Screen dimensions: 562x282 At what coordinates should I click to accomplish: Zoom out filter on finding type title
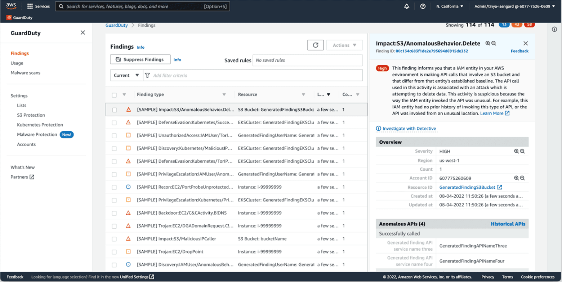click(494, 43)
